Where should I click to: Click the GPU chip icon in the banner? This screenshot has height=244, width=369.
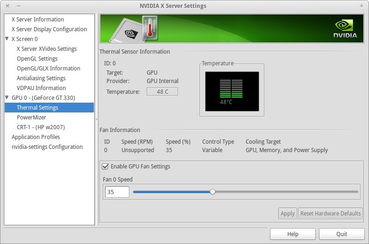click(x=127, y=31)
